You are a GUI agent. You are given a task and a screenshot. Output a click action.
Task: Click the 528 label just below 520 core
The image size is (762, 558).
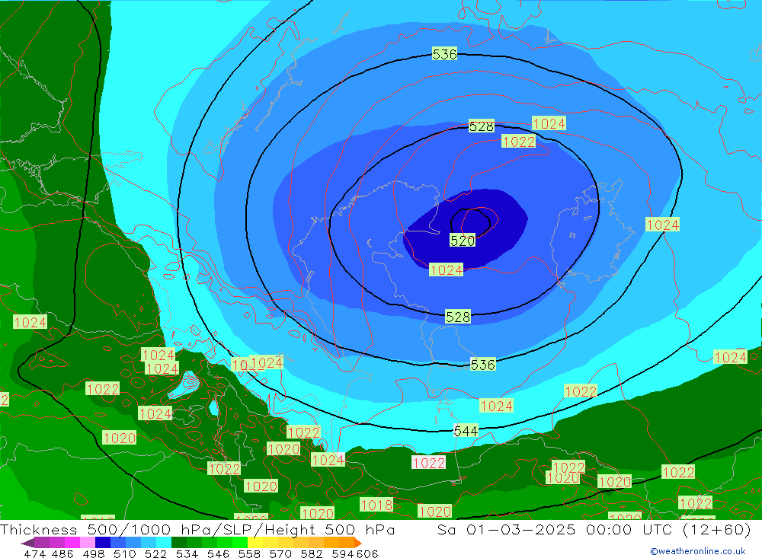point(458,317)
